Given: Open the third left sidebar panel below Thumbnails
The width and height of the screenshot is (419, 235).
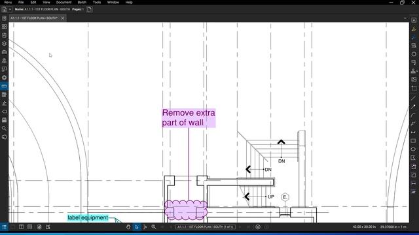Looking at the screenshot, I should click(4, 35).
